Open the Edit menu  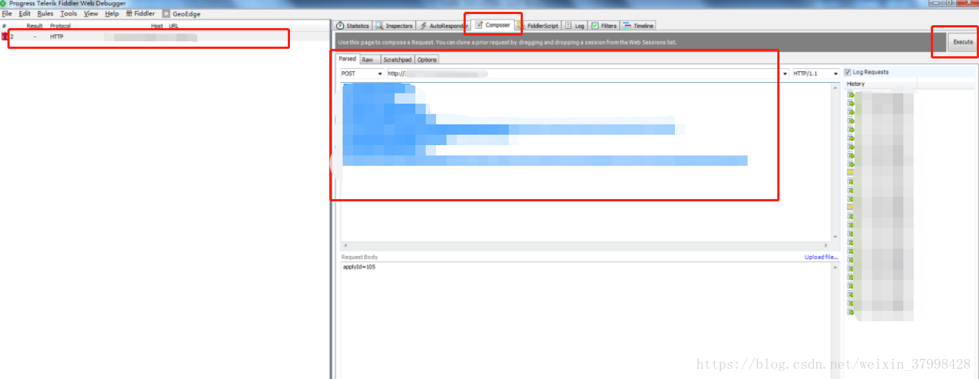coord(24,13)
